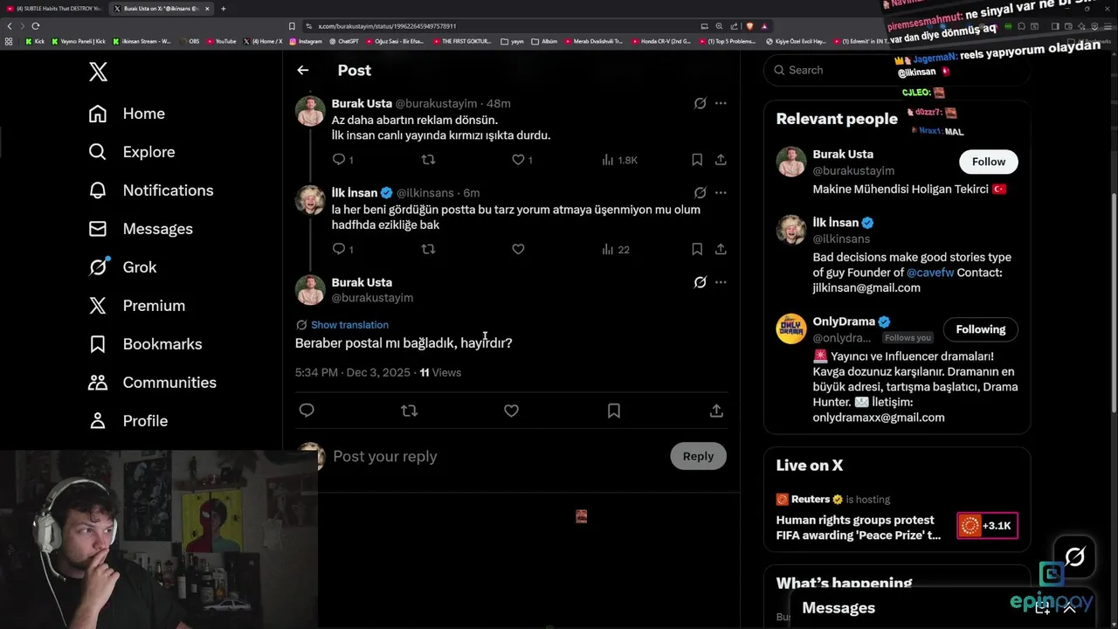Click the back arrow next to Post
Image resolution: width=1118 pixels, height=629 pixels.
[303, 70]
